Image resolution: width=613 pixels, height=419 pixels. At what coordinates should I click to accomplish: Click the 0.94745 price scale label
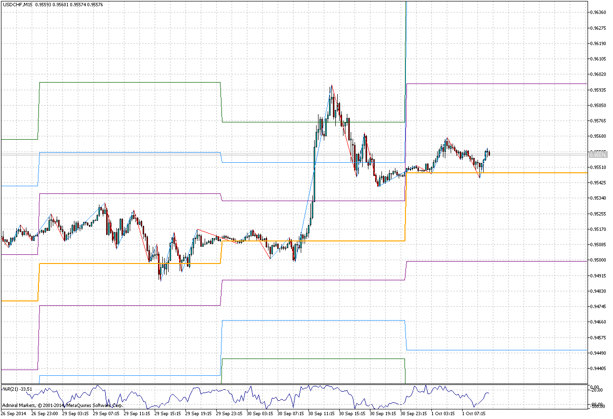coord(599,307)
